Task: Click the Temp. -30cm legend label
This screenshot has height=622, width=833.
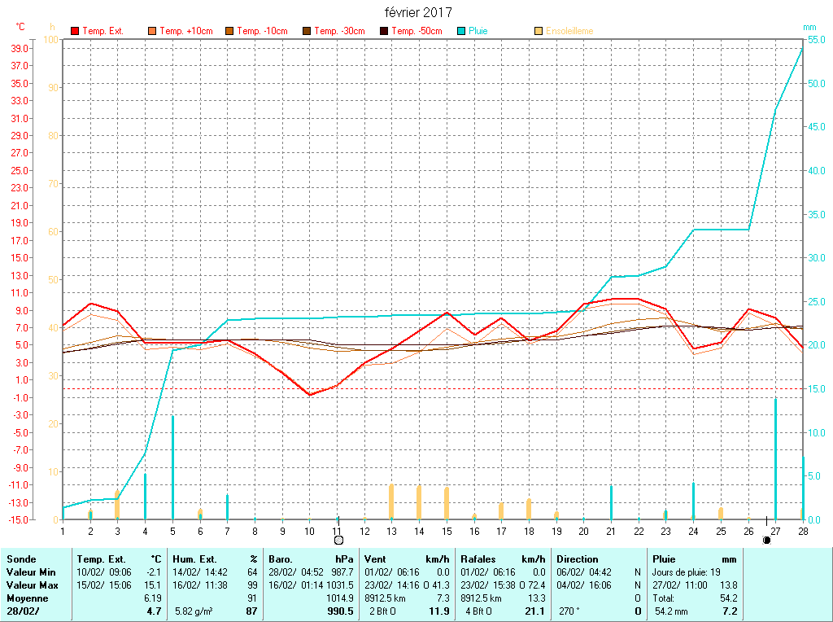Action: tap(339, 31)
